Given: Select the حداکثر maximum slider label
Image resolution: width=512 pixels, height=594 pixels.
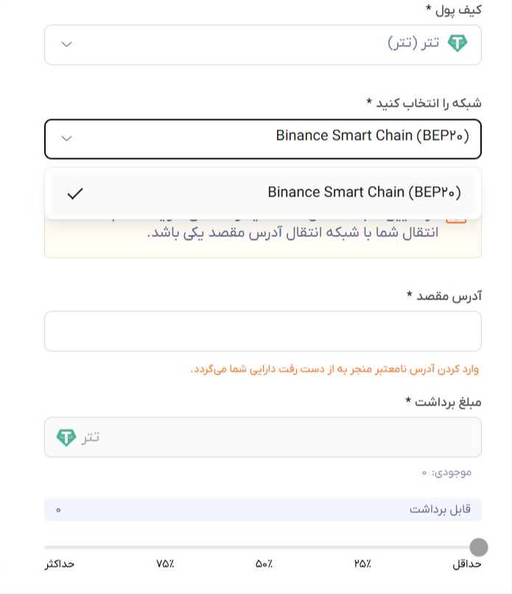Looking at the screenshot, I should click(x=60, y=564).
